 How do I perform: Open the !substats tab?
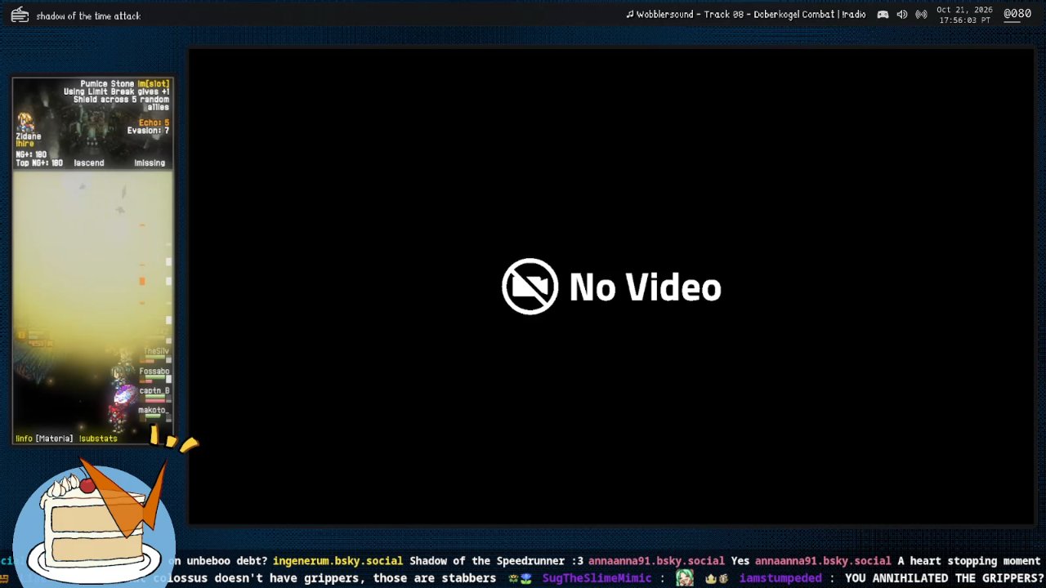click(98, 439)
